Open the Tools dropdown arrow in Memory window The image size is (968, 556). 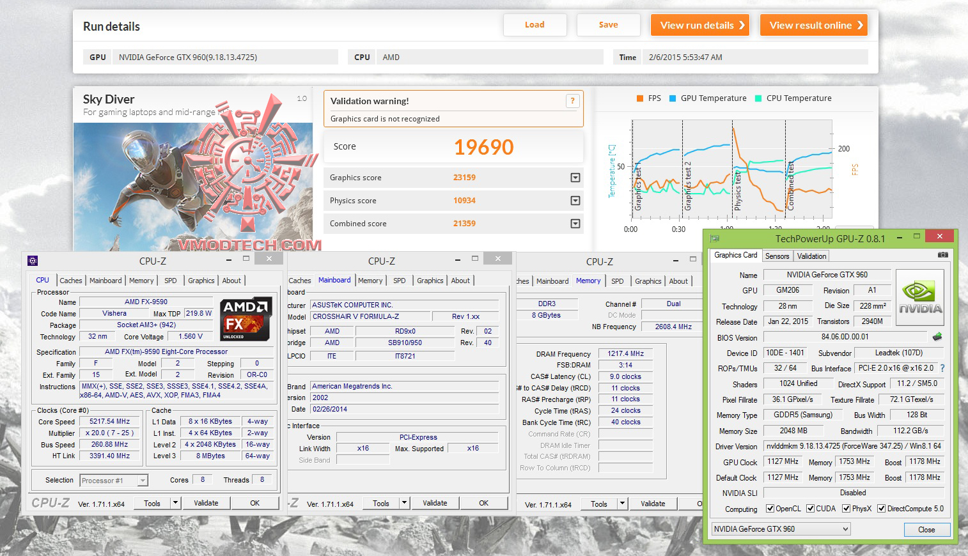pyautogui.click(x=622, y=504)
